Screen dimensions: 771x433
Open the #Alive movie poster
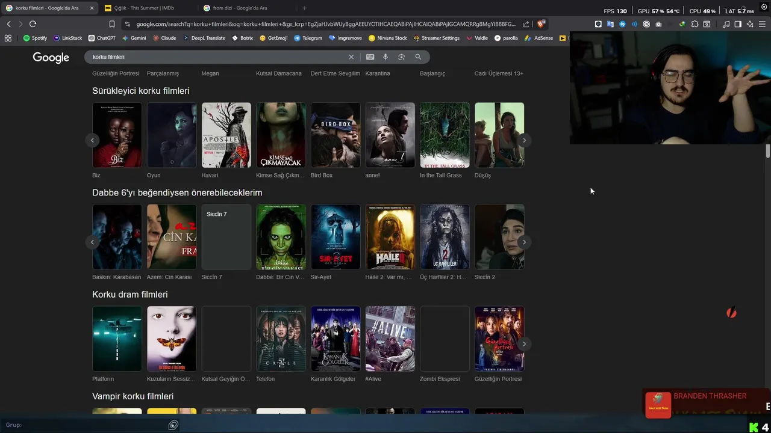(390, 339)
